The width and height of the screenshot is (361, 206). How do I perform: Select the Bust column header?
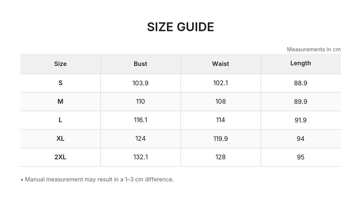[140, 64]
